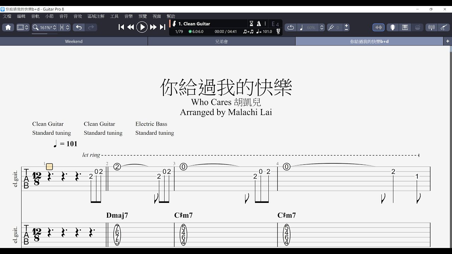Toggle the count-in hourglass icon

point(251,24)
